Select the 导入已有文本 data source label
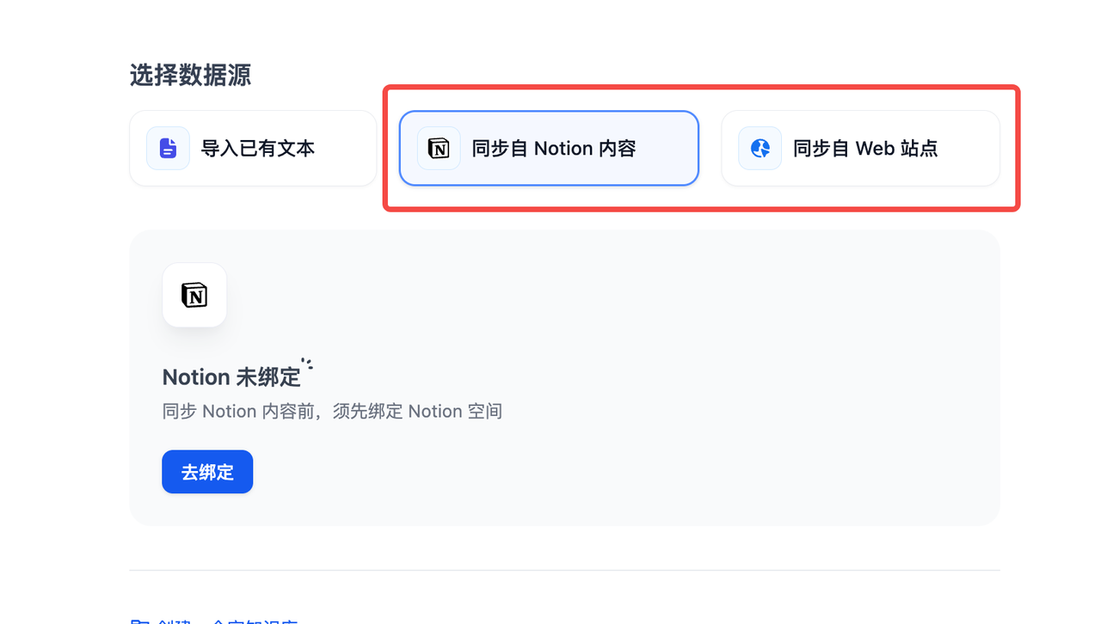The image size is (1101, 624). click(x=257, y=149)
